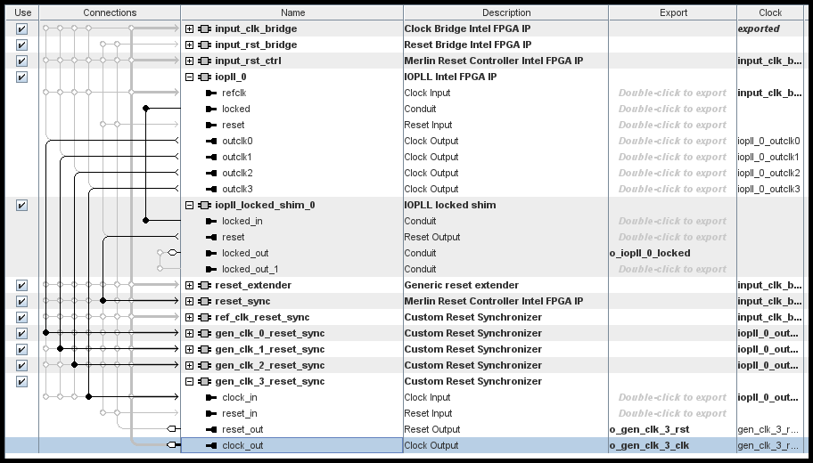813x463 pixels.
Task: Click the Export column header
Action: pyautogui.click(x=673, y=12)
